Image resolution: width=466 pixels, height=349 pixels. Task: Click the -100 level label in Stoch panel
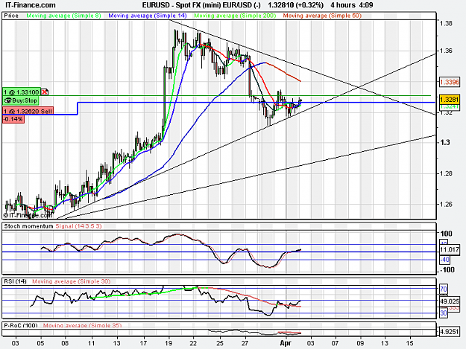tap(447, 270)
